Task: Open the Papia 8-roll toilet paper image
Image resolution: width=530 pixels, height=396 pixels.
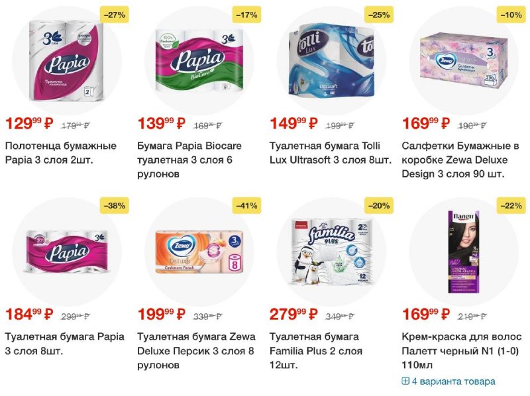Action: 67,252
